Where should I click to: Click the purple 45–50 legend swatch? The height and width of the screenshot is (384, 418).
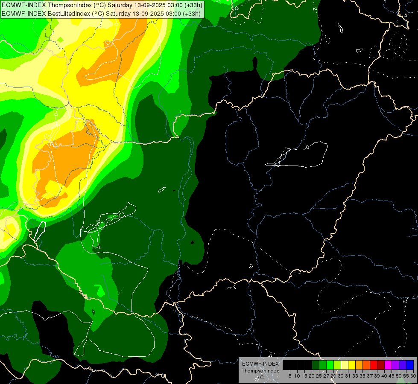(396, 365)
